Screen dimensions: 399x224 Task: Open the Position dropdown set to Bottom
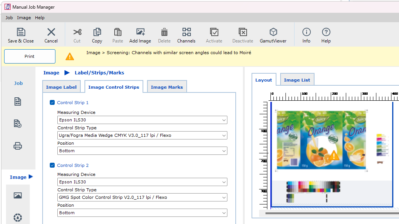(142, 150)
